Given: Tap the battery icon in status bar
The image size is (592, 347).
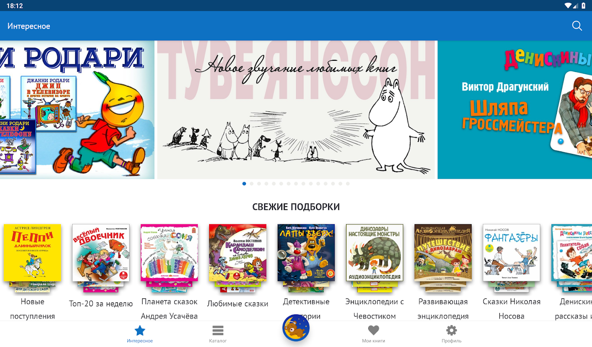Looking at the screenshot, I should tap(584, 6).
